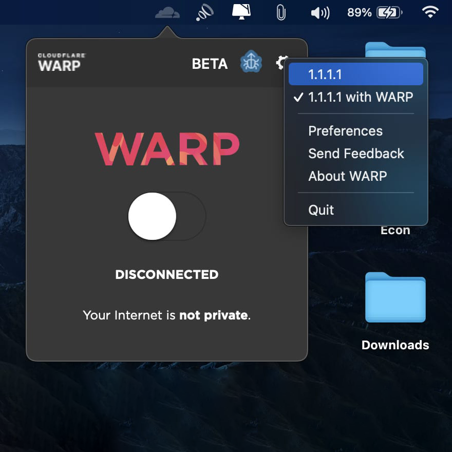Open the satellite-dish menu bar icon

204,12
